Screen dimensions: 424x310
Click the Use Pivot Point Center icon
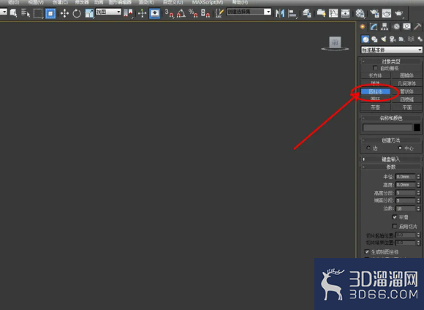tap(128, 13)
